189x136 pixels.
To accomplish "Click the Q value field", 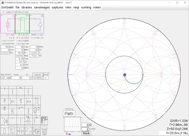I will tap(85, 125).
